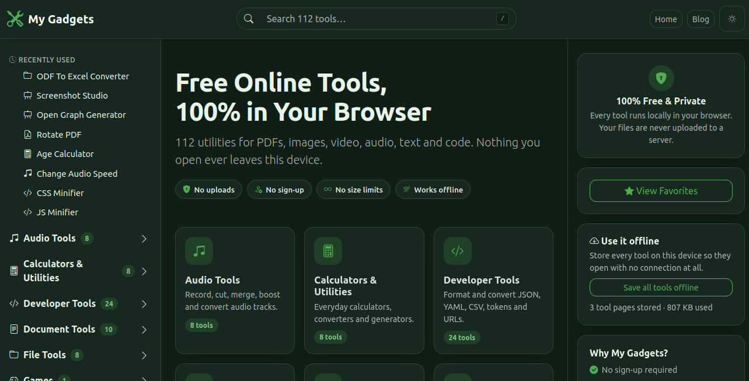Expand the Developer Tools sidebar chevron
This screenshot has height=381, width=749.
tap(144, 304)
